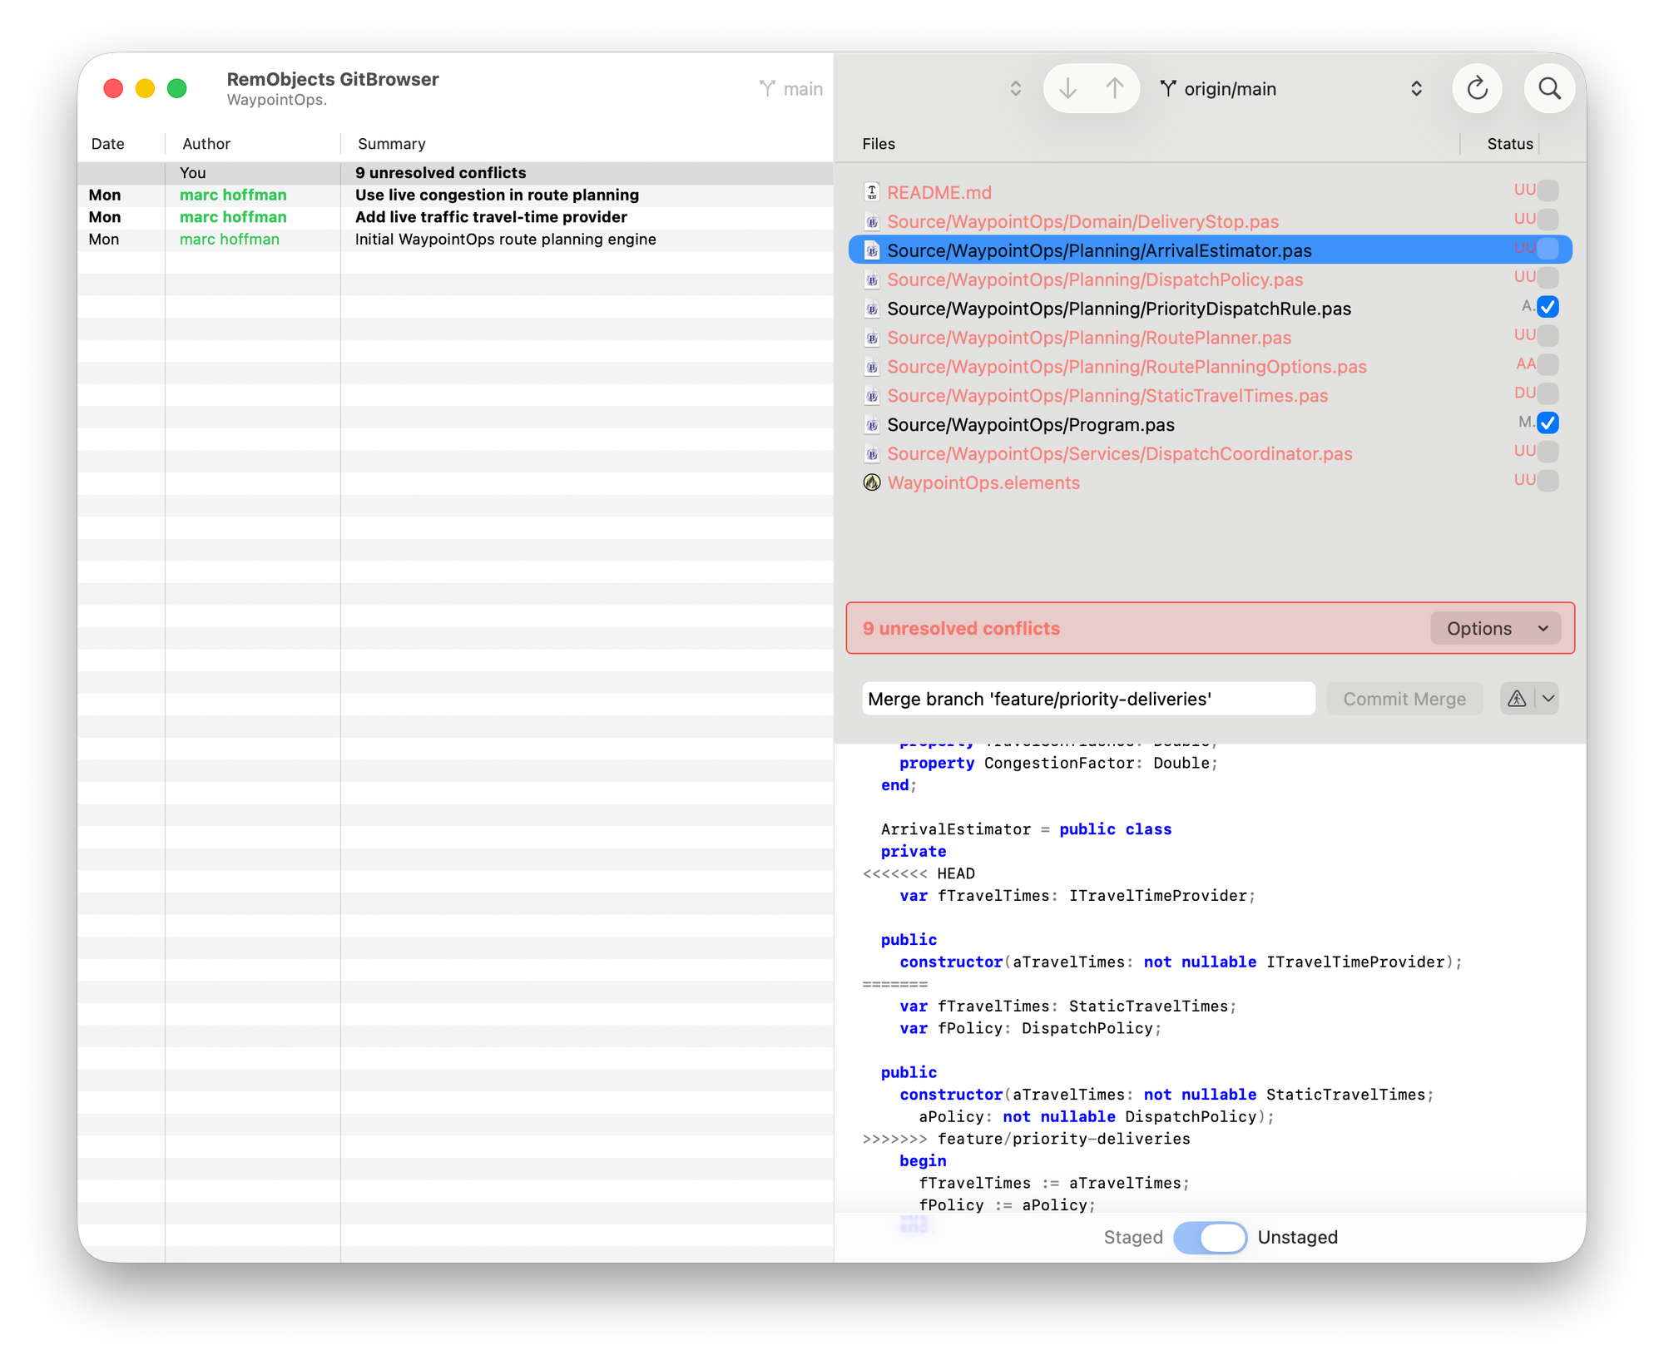This screenshot has height=1365, width=1664.
Task: Click the warning triangle icon beside Commit Merge
Action: click(x=1517, y=699)
